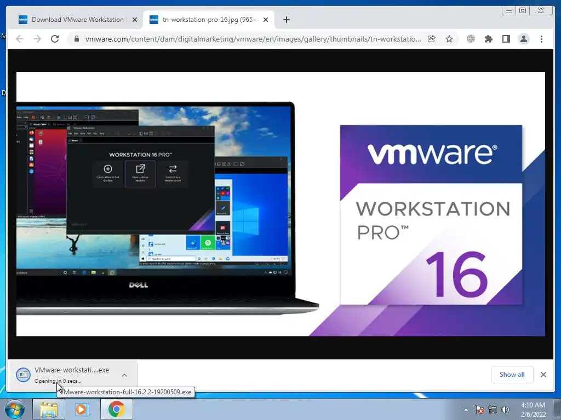Open Windows Explorer from taskbar

coord(49,409)
